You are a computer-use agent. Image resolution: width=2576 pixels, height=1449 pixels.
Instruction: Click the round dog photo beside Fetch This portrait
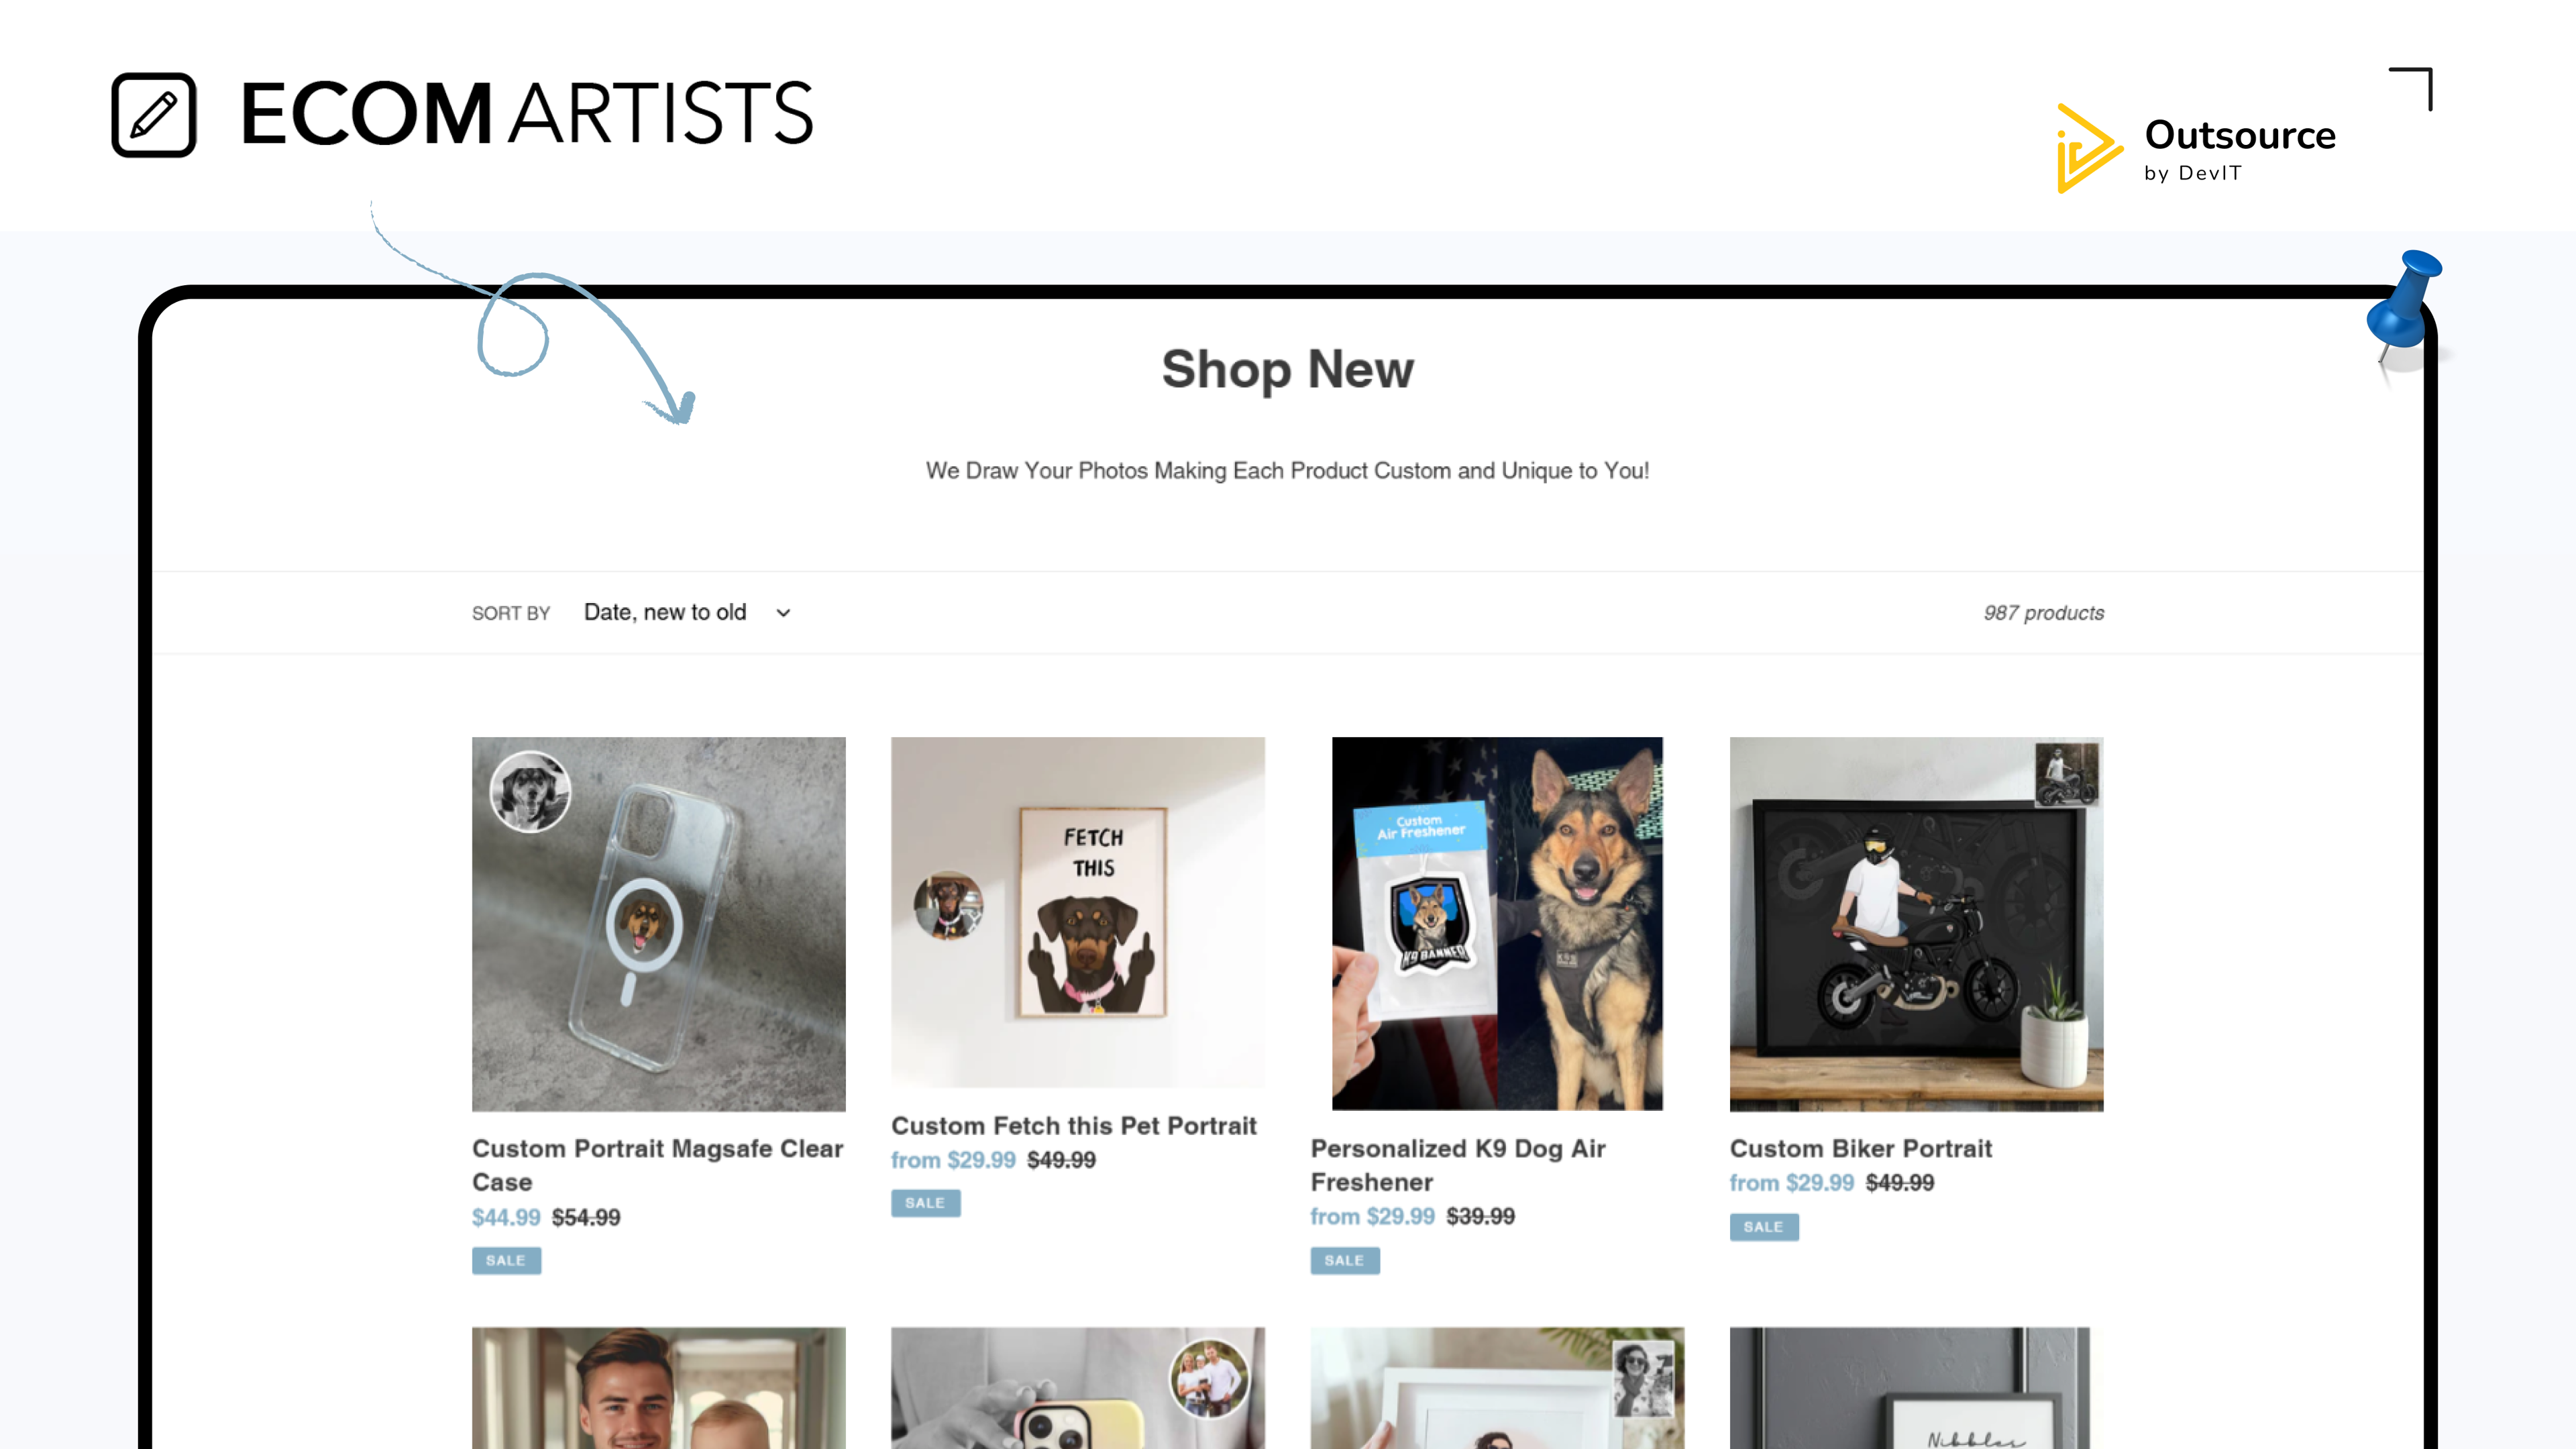pyautogui.click(x=948, y=905)
